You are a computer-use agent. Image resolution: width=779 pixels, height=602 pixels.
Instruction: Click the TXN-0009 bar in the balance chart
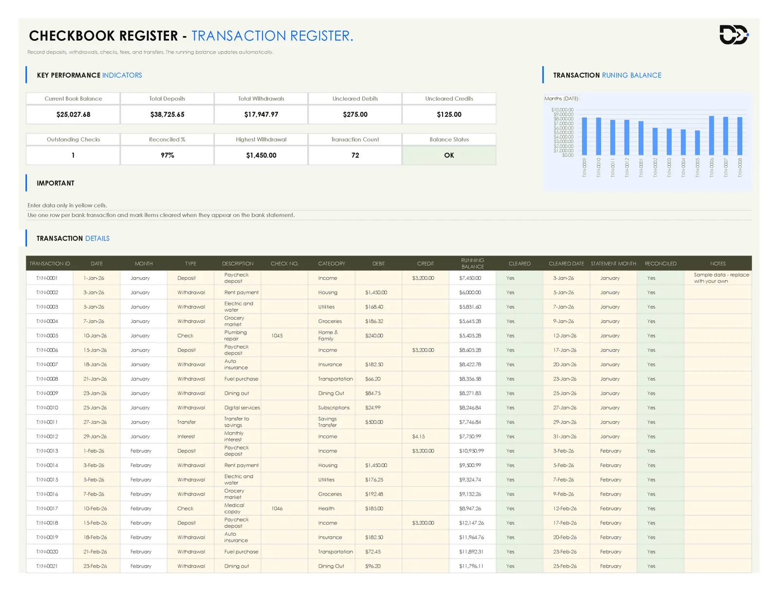pyautogui.click(x=584, y=136)
